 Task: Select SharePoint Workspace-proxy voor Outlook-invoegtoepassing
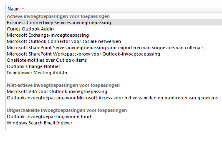114,54
